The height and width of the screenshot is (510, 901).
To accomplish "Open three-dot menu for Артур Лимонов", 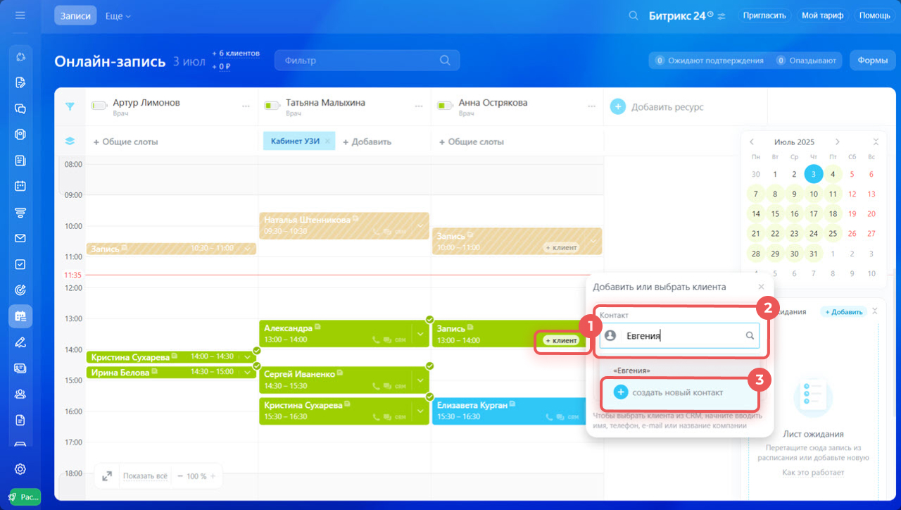I will point(246,106).
